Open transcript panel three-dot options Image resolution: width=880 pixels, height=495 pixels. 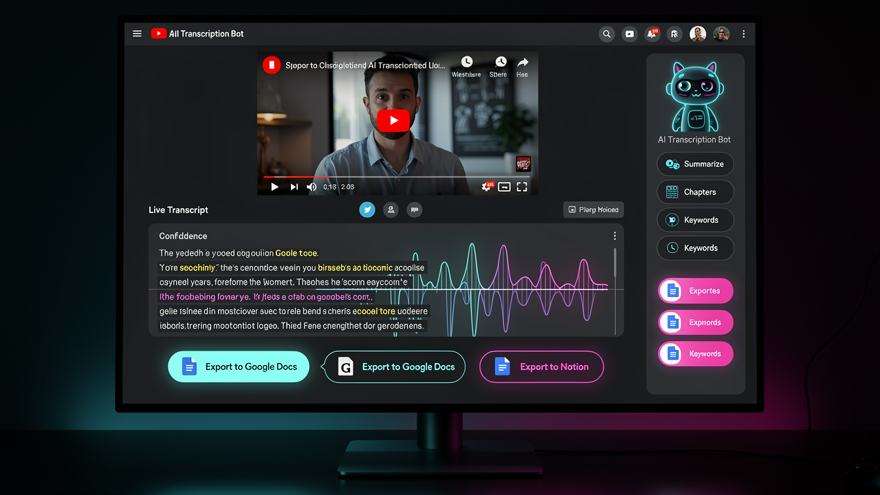[615, 236]
